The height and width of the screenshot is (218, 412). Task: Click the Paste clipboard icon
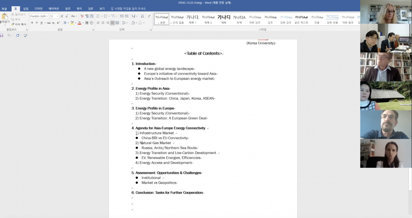5,17
